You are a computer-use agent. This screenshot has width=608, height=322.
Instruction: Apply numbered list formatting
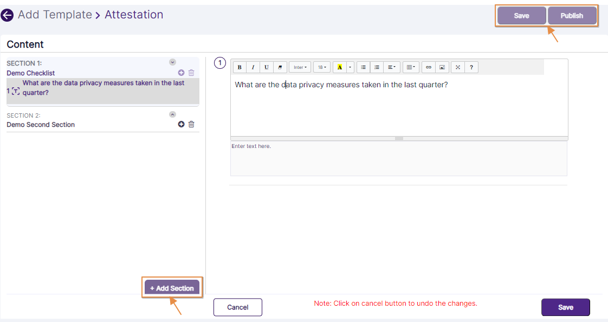click(x=377, y=67)
